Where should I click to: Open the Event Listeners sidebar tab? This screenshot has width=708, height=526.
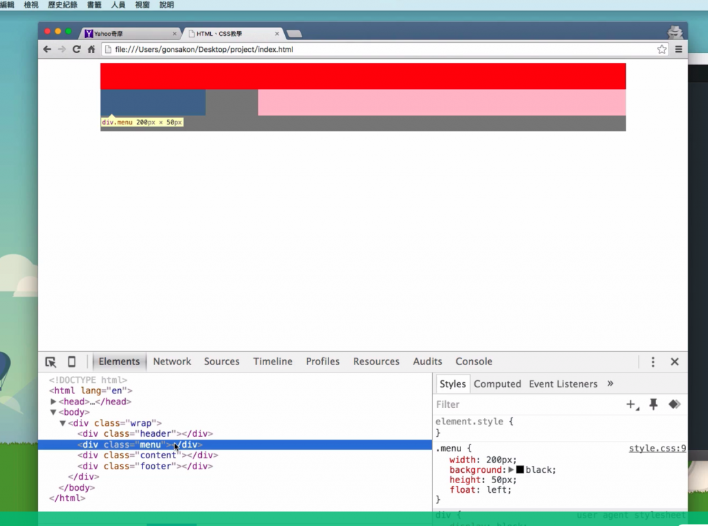[x=563, y=384]
